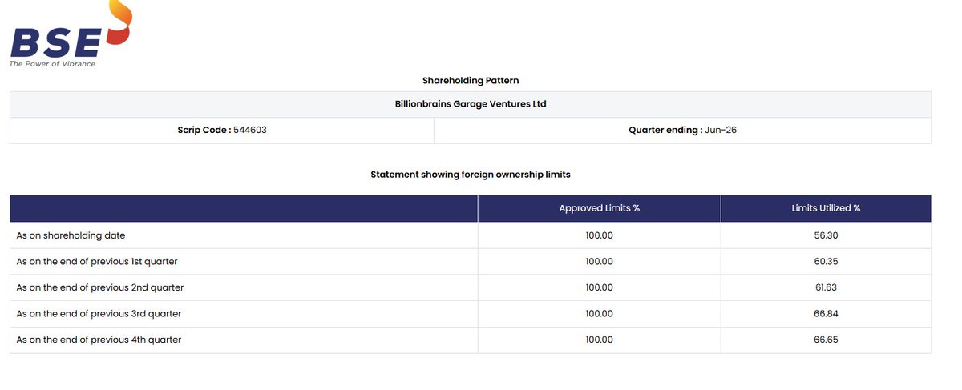This screenshot has width=962, height=390.
Task: Click the BSE logo
Action: click(70, 34)
